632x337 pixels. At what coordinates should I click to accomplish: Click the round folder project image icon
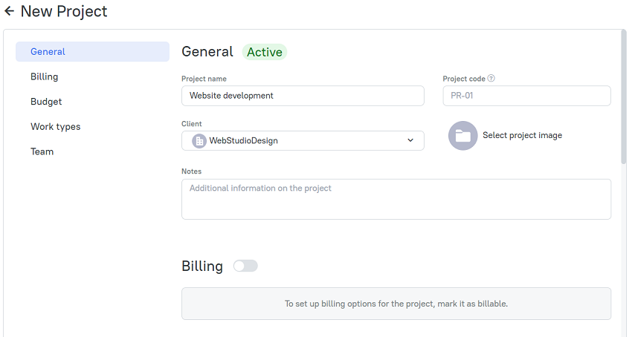[462, 136]
